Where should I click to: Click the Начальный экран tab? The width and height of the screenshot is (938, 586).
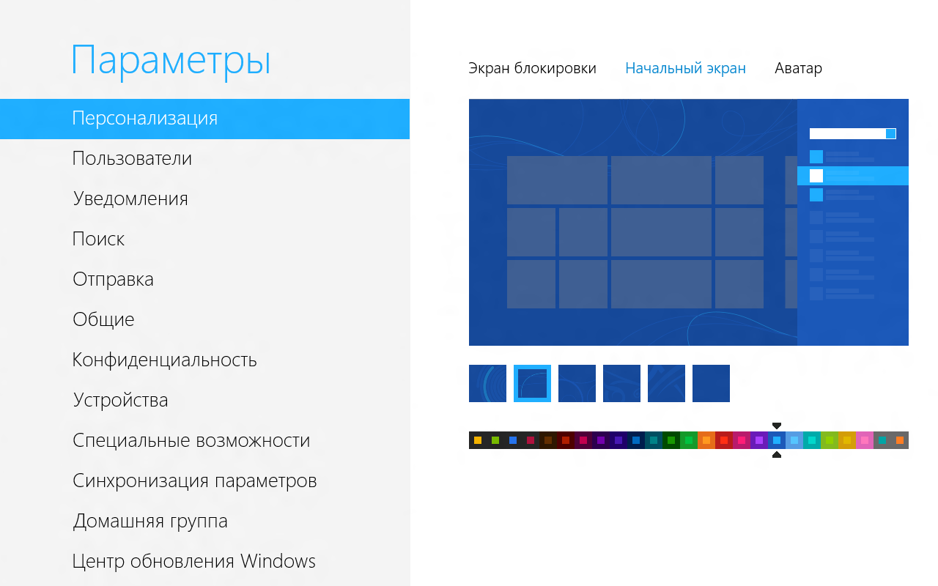tap(685, 69)
